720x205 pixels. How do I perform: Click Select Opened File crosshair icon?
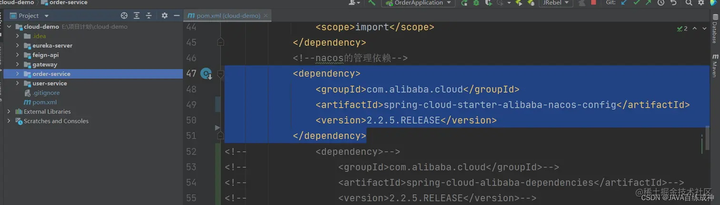[124, 16]
